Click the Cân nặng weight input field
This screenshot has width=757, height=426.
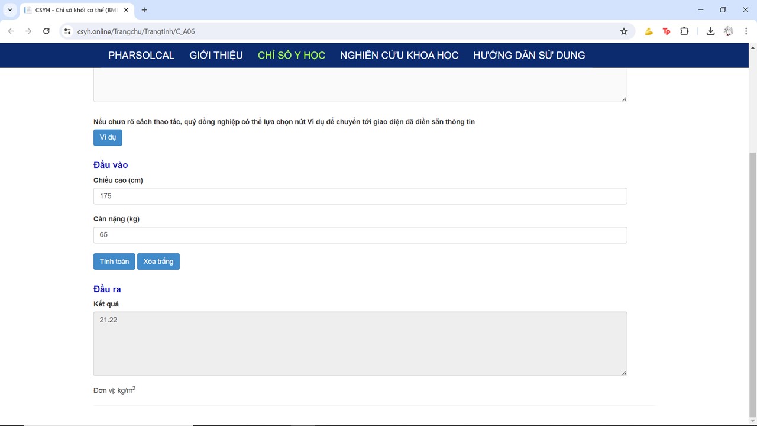[x=360, y=235]
